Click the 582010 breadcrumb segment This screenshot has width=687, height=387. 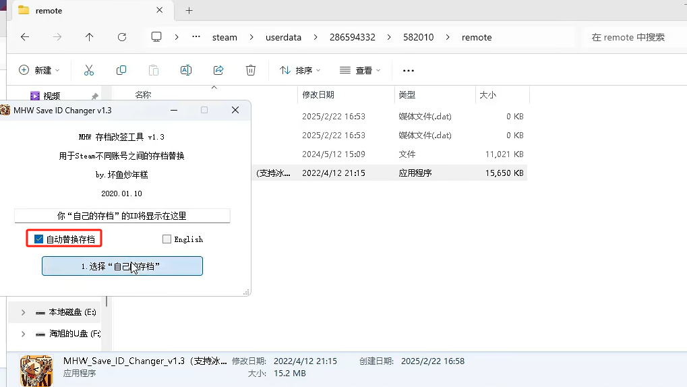click(419, 37)
